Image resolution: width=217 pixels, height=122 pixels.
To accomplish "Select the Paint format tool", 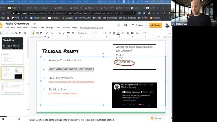I will click(20, 33).
